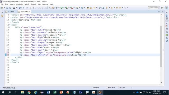Click the Previous Annotation icon
Image resolution: width=169 pixels, height=95 pixels.
[x=112, y=8]
